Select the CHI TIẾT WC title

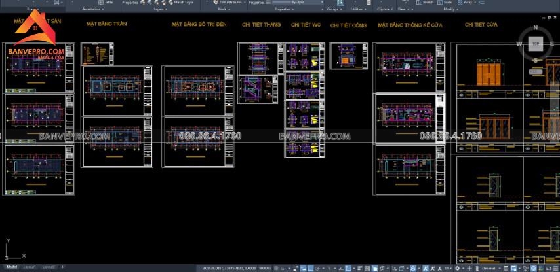coord(306,25)
